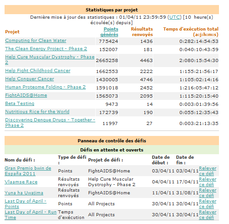Open Help Conquer Cancer project
The width and height of the screenshot is (229, 224).
[x=30, y=79]
